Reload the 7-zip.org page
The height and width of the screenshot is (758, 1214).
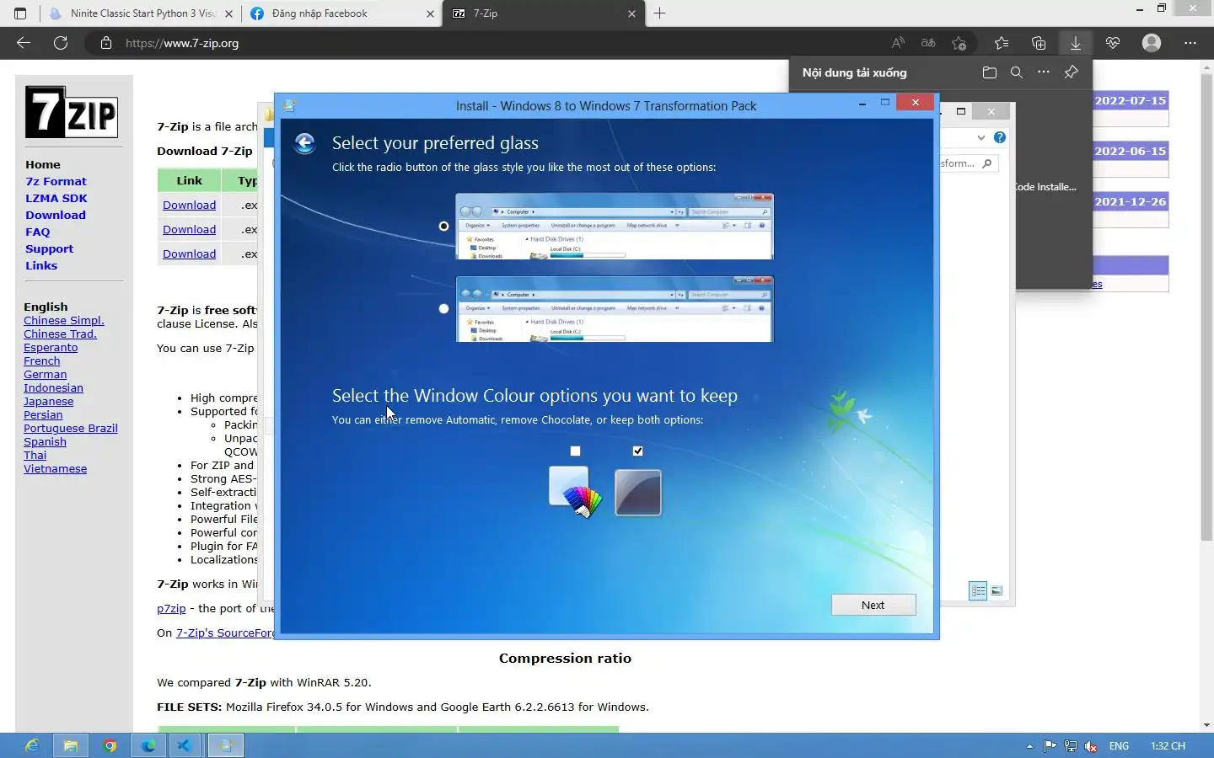click(x=61, y=43)
